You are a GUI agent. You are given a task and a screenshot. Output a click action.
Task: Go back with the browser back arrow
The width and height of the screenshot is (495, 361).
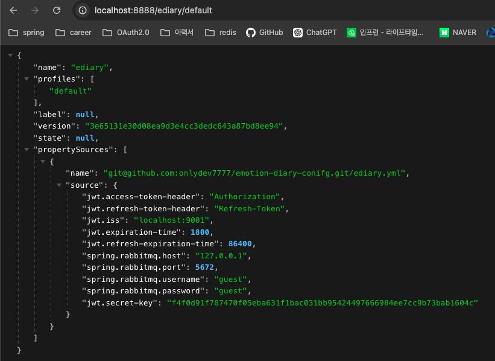tap(13, 10)
